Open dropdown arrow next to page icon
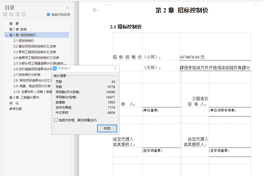Viewport: 264px width, 176px height. pyautogui.click(x=99, y=10)
